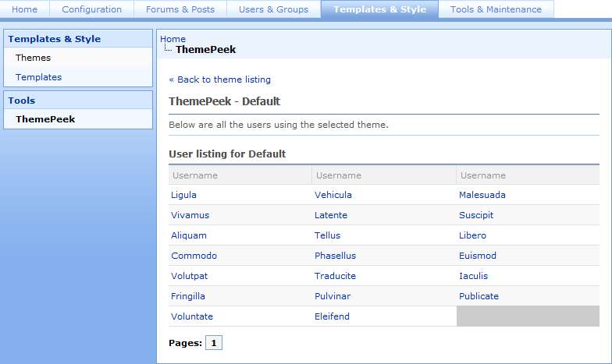Select user Phasellus from the listing
Image resolution: width=612 pixels, height=364 pixels.
335,256
